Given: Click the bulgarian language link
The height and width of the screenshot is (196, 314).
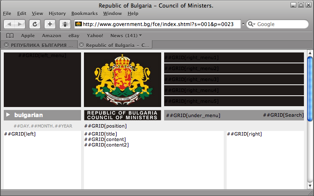Looking at the screenshot, I should (x=28, y=115).
